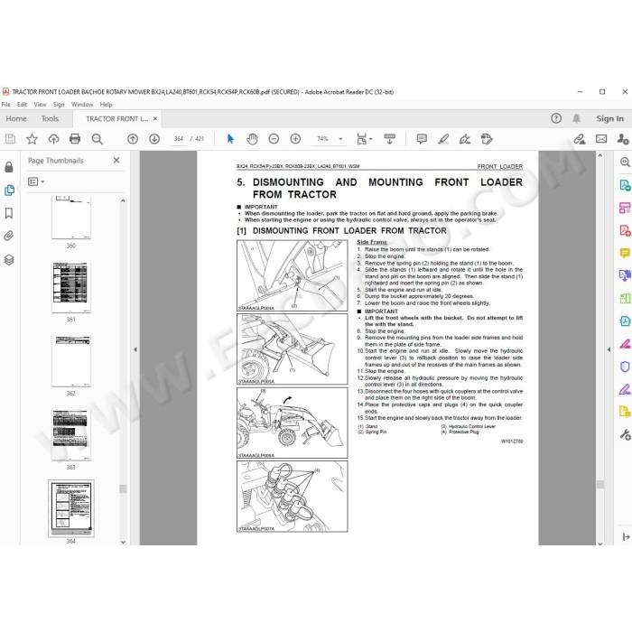
Task: Go to next page arrow
Action: [x=154, y=139]
